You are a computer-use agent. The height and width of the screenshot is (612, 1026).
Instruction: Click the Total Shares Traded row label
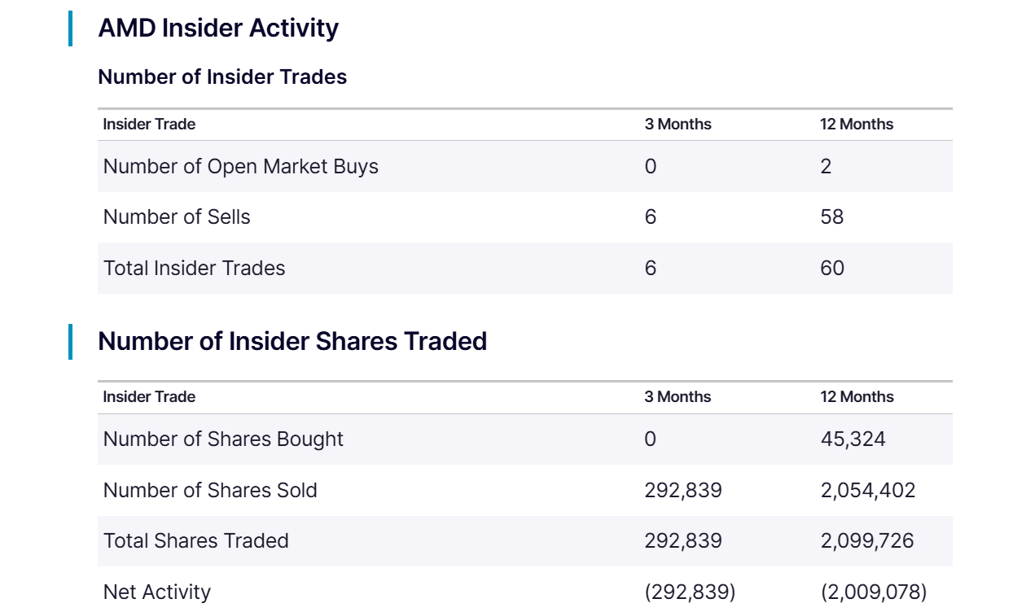[x=196, y=541]
